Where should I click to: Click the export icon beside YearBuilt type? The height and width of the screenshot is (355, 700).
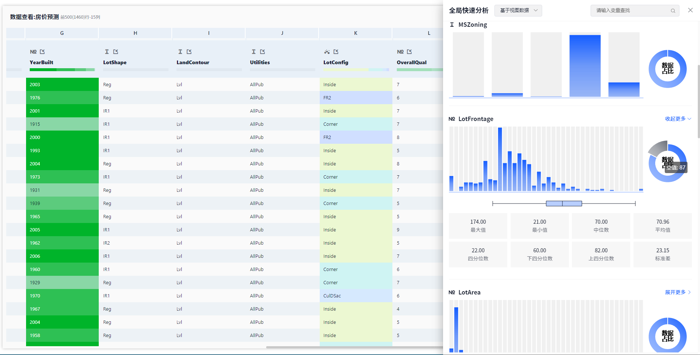point(42,52)
